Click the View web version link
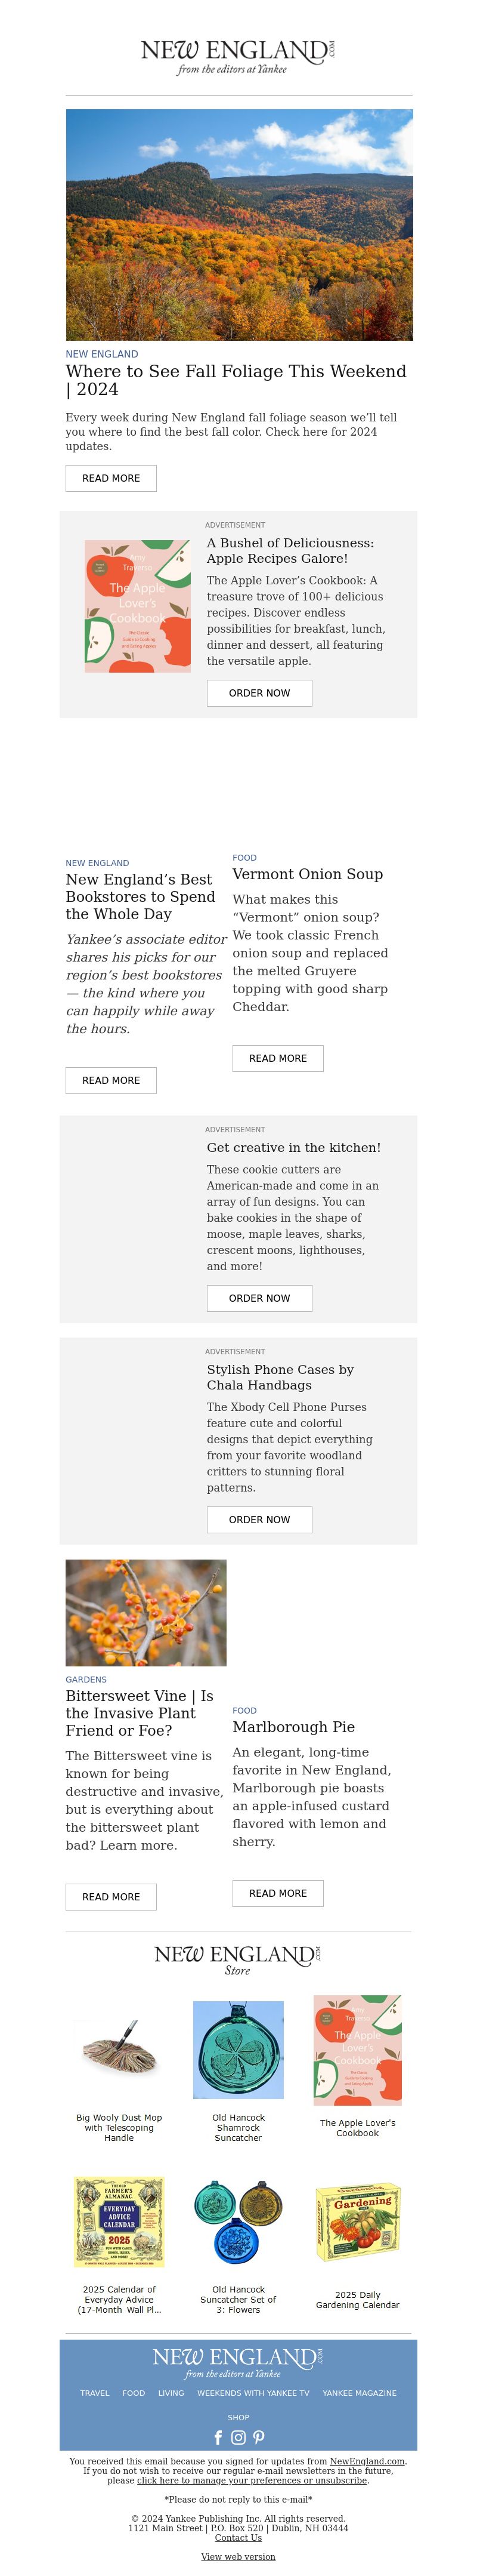 click(238, 2556)
